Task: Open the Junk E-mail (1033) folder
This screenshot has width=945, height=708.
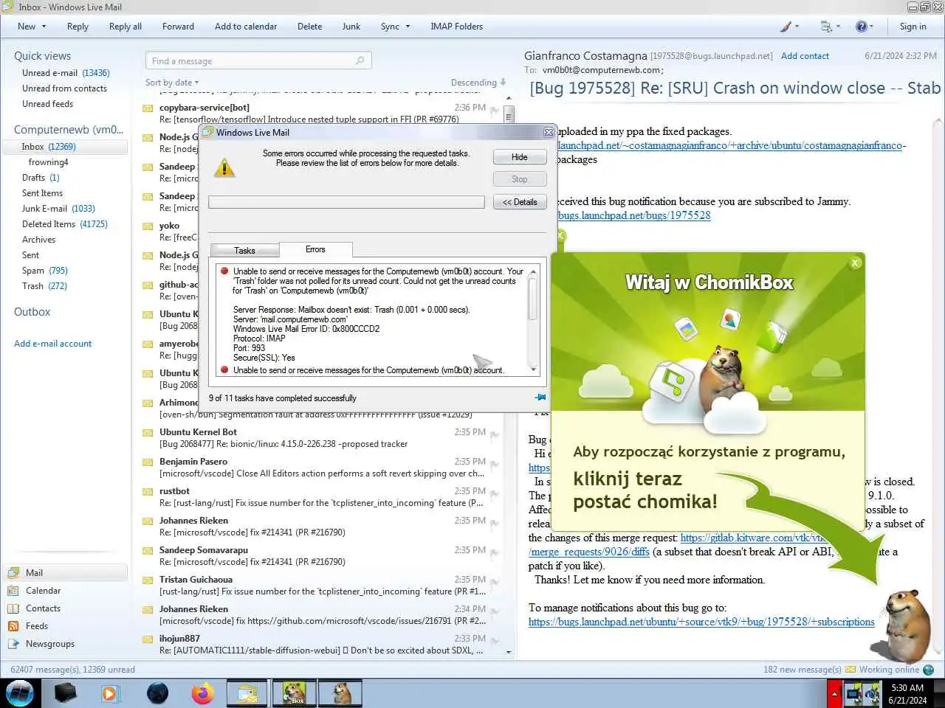Action: click(58, 209)
